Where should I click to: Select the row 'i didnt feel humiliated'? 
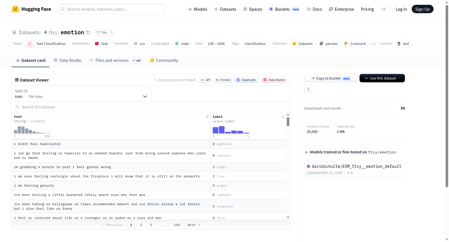pyautogui.click(x=149, y=144)
